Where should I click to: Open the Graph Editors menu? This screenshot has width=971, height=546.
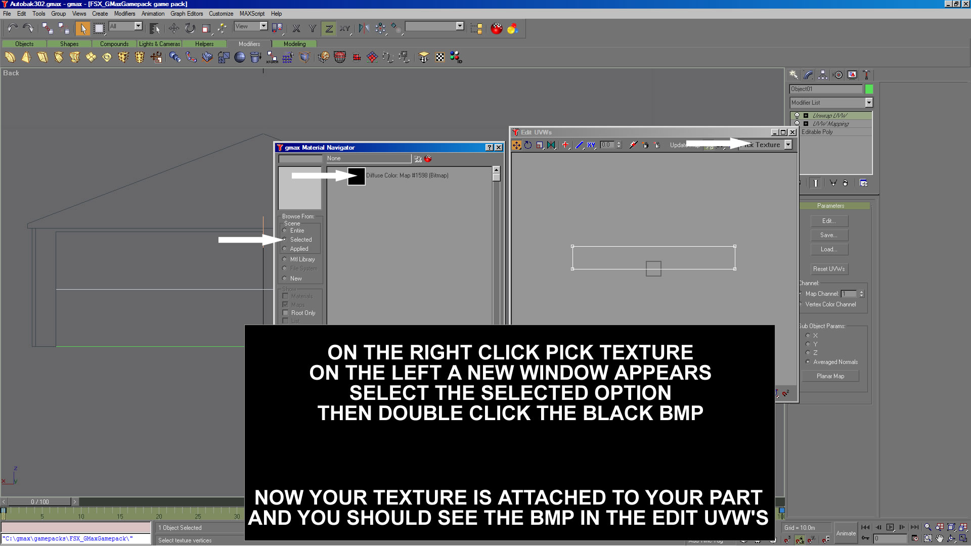[186, 14]
